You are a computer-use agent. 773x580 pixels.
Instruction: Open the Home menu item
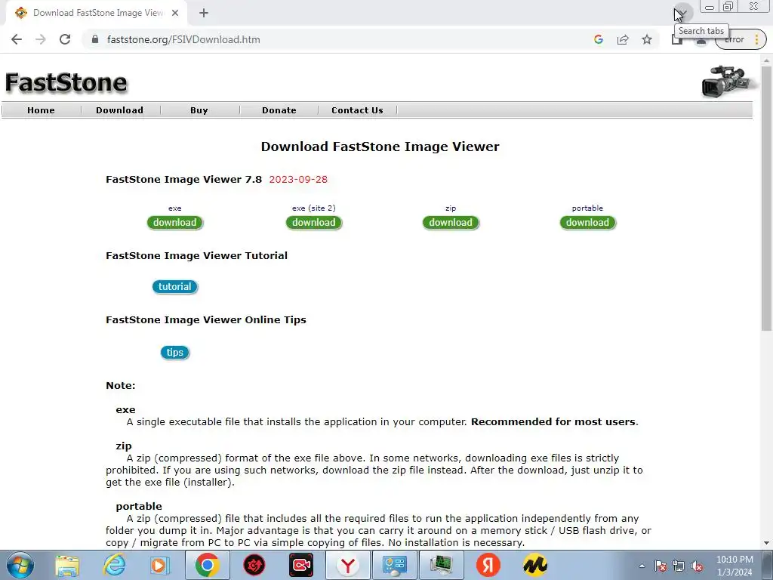41,110
